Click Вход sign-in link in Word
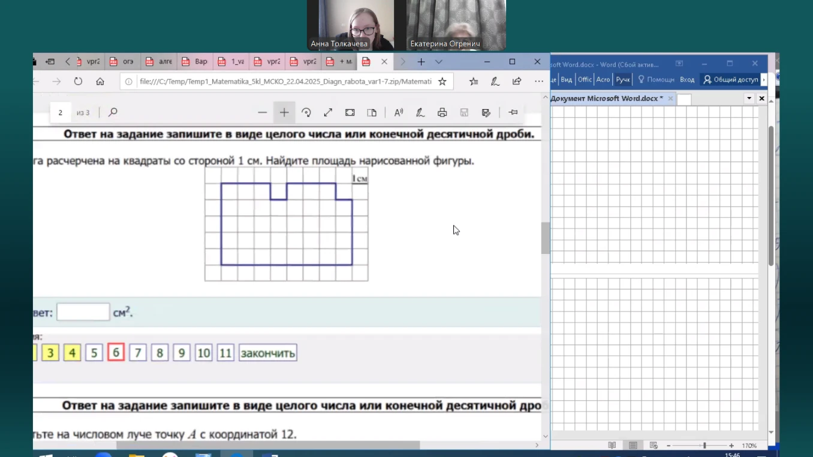813x457 pixels. click(687, 80)
